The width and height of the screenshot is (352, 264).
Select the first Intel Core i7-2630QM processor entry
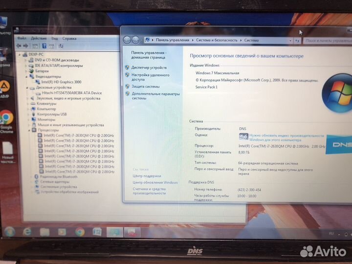[79, 135]
